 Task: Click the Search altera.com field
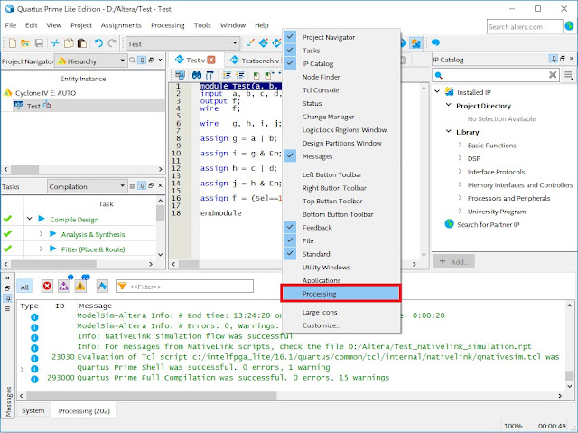(524, 26)
